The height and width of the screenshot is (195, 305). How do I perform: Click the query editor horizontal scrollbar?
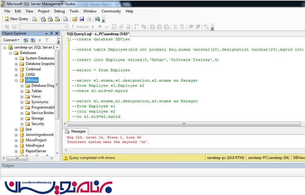click(x=183, y=124)
